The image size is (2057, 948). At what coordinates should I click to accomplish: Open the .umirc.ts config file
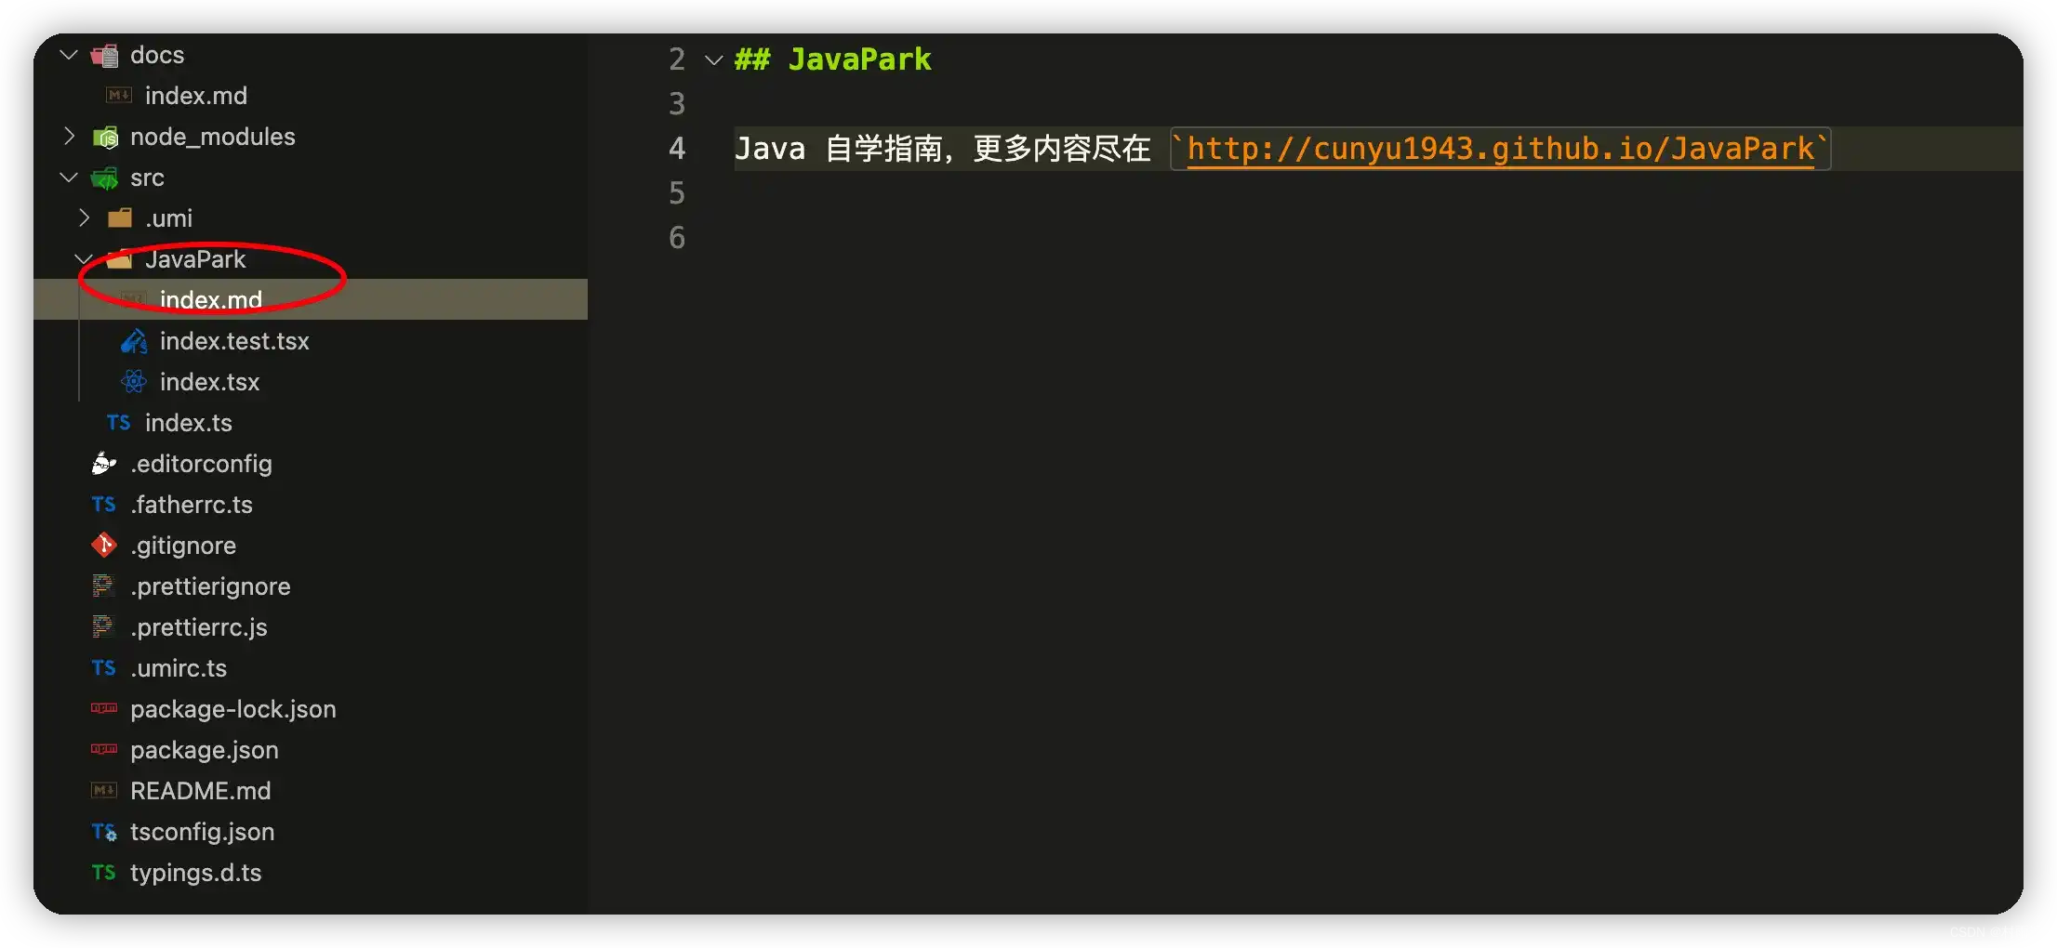pyautogui.click(x=179, y=668)
